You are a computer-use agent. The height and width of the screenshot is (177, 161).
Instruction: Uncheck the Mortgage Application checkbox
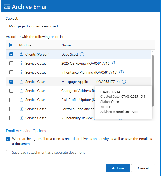[11, 82]
